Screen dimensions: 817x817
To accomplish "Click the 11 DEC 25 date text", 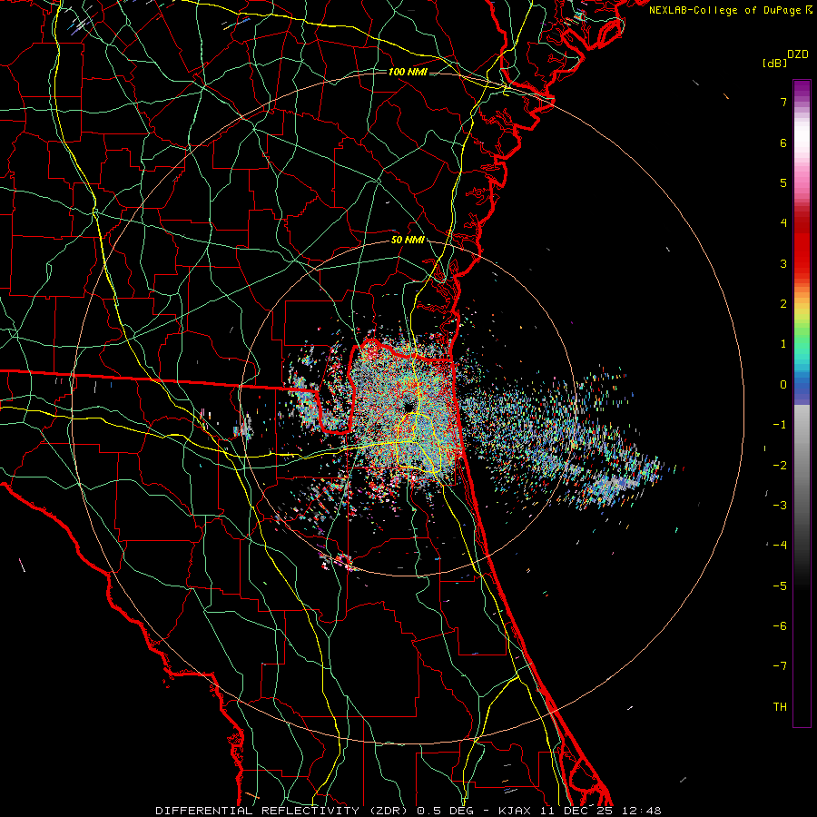I will click(x=576, y=811).
